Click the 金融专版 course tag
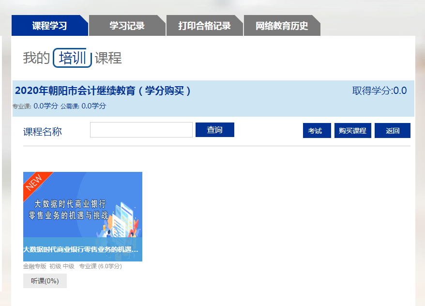This screenshot has height=306, width=425. (x=34, y=266)
